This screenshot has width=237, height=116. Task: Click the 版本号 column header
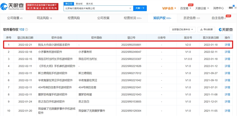pos(188,38)
